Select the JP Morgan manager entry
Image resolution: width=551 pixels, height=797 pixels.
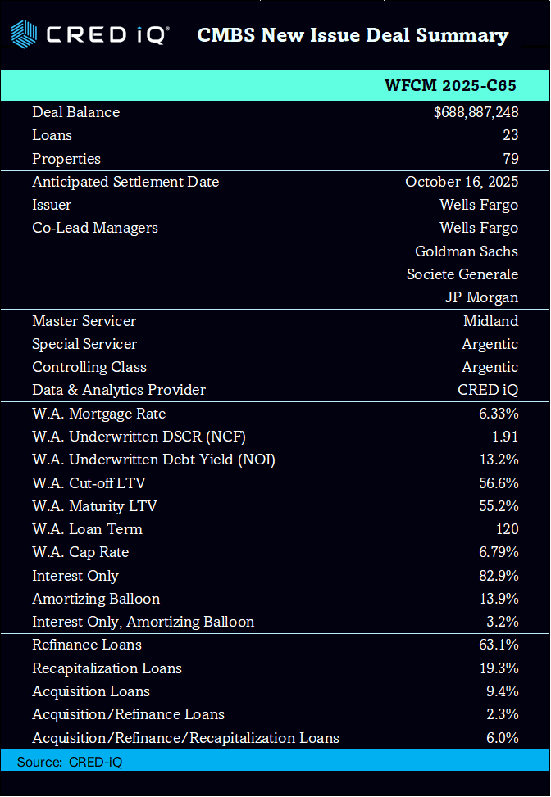pyautogui.click(x=481, y=297)
